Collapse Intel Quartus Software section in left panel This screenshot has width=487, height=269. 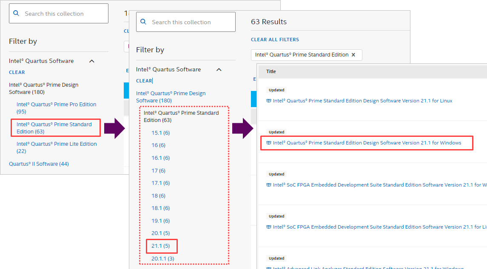[91, 61]
